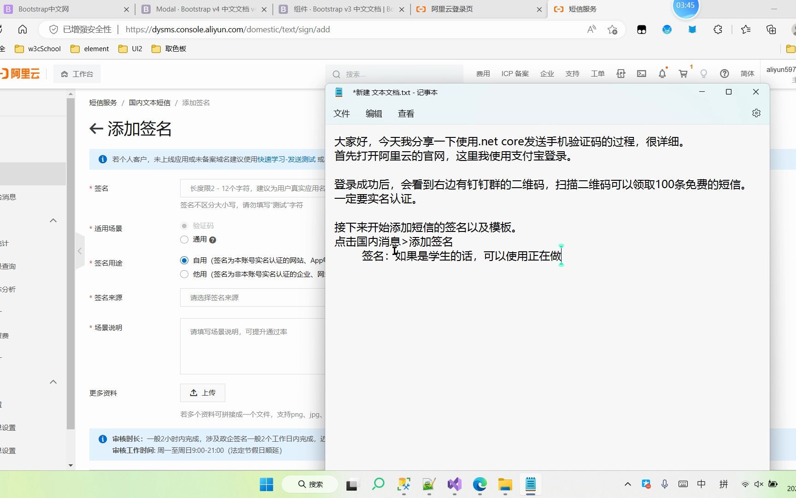Click the browser address bar URL
The width and height of the screenshot is (796, 498).
tap(228, 30)
